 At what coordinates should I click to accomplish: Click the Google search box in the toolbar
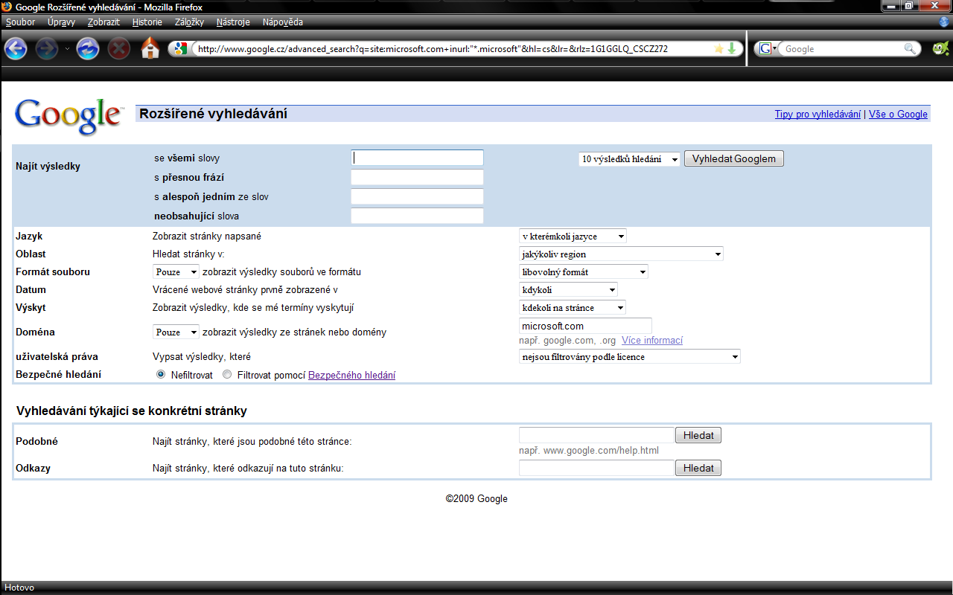842,49
